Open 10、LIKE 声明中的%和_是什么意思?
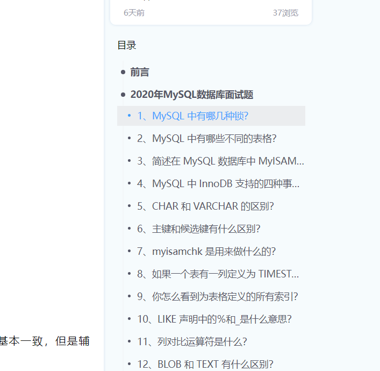This screenshot has width=380, height=371. [214, 319]
